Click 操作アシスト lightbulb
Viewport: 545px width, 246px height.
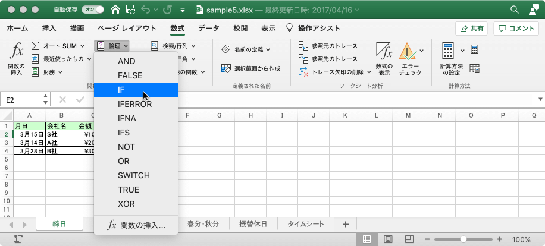click(x=289, y=28)
